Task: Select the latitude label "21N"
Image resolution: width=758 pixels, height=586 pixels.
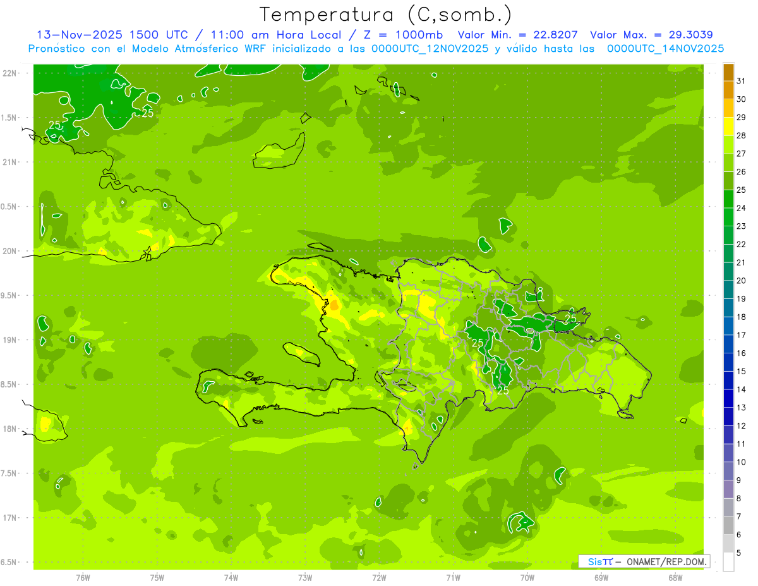Action: click(10, 162)
